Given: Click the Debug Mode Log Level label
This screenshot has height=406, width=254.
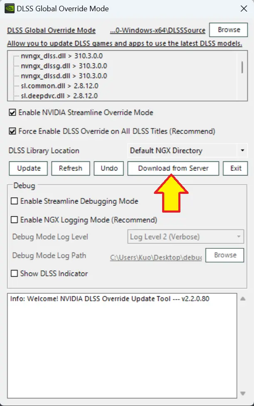Looking at the screenshot, I should point(50,237).
